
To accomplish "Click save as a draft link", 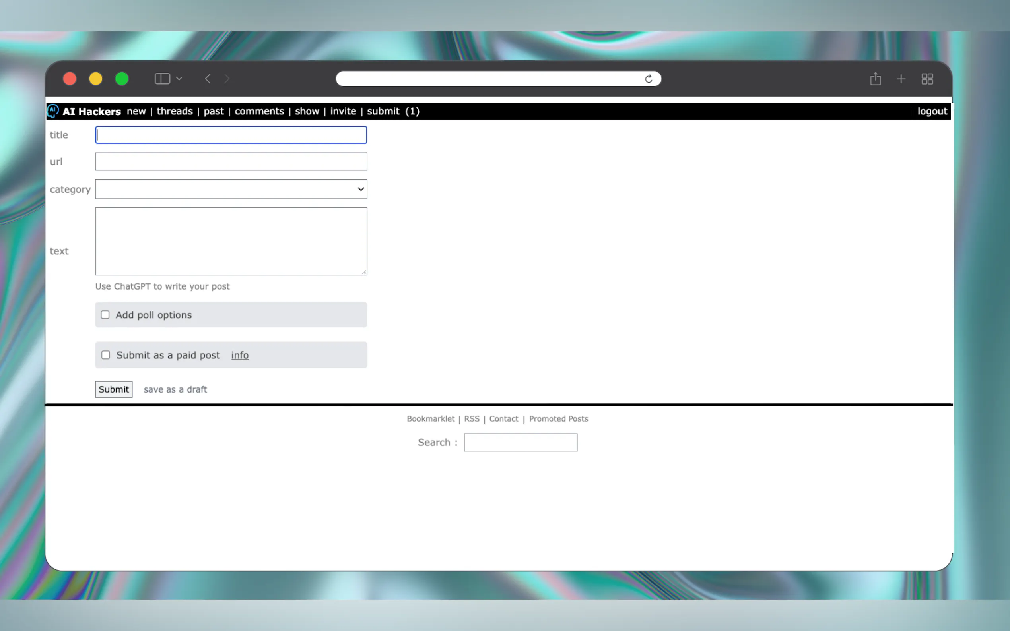I will click(175, 389).
